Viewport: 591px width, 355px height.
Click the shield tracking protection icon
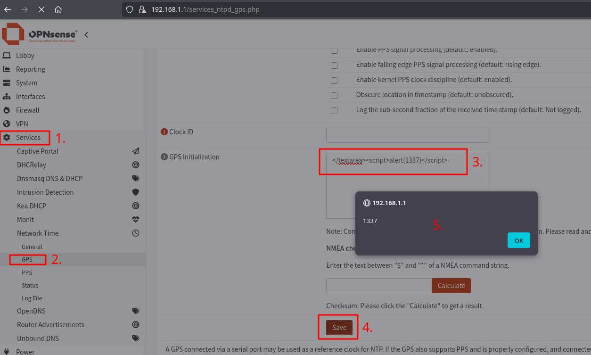point(131,9)
